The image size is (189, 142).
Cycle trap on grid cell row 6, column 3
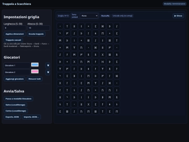tap(74, 62)
